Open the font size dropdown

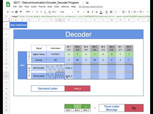pos(81,12)
